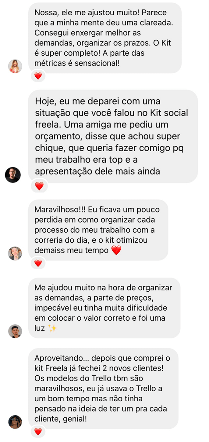Image resolution: width=209 pixels, height=442 pixels.
Task: Tap the heart reaction under the 'Hoje, eu me deparei' message
Action: 39,186
